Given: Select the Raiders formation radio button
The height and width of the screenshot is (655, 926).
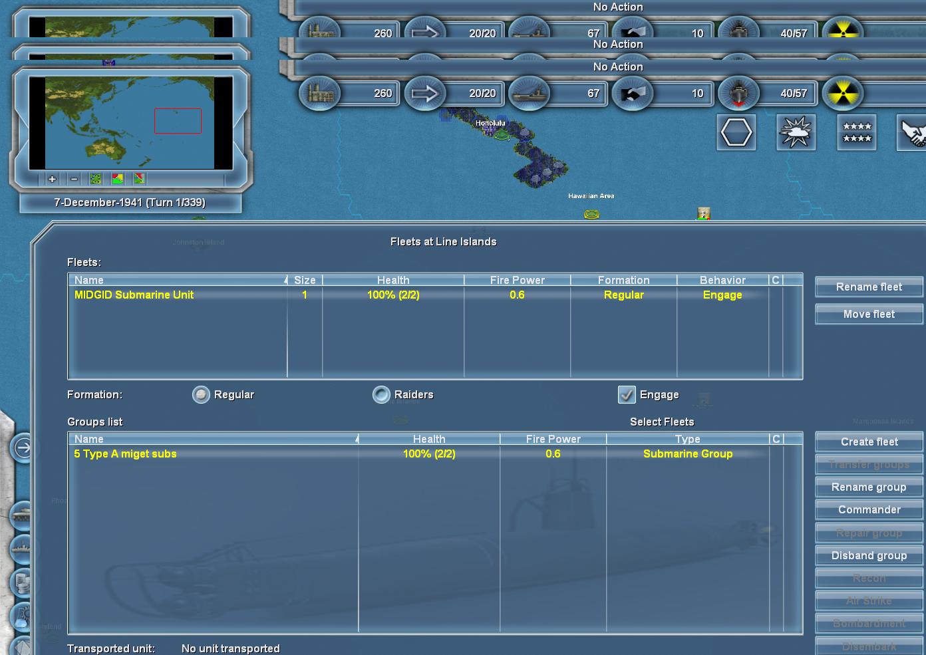Looking at the screenshot, I should coord(381,395).
